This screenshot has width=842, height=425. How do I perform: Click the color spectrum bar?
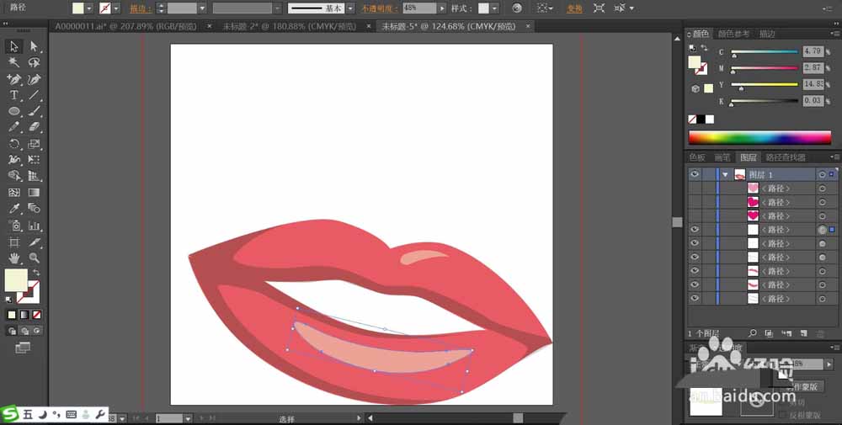tap(759, 137)
